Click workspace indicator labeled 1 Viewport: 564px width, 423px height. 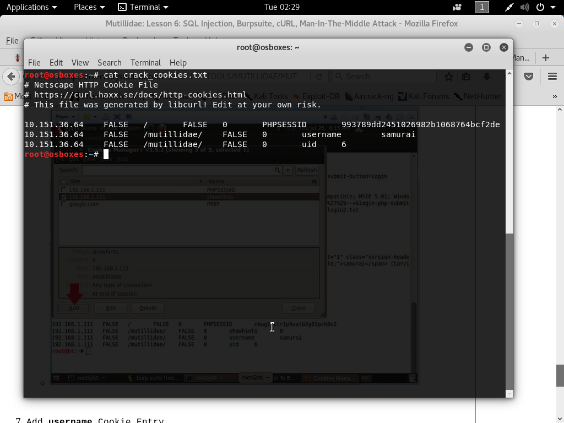click(482, 7)
